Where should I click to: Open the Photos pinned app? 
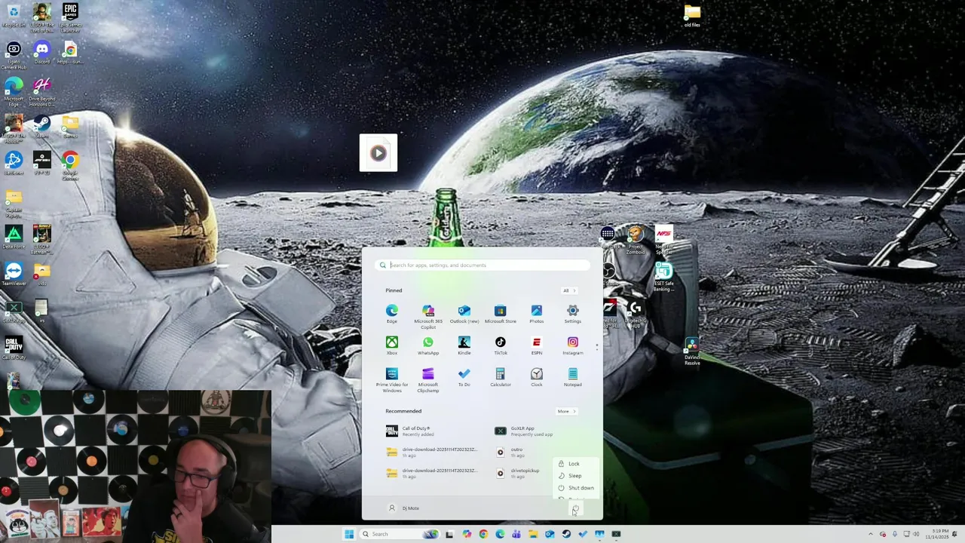point(536,314)
